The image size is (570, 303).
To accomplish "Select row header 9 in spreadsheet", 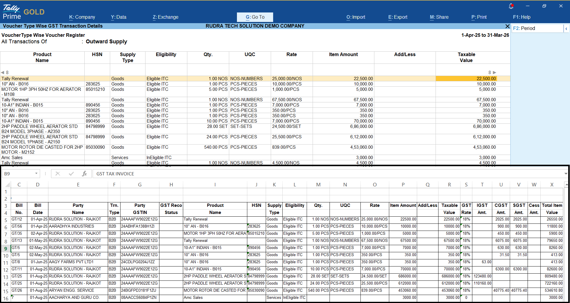I will (6, 249).
